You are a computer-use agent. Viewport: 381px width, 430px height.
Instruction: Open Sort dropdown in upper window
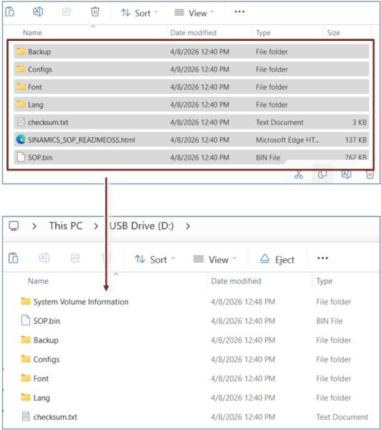[x=140, y=13]
